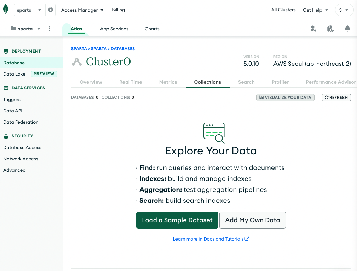Image resolution: width=357 pixels, height=271 pixels.
Task: Open the Performance Advisor tab
Action: point(330,82)
